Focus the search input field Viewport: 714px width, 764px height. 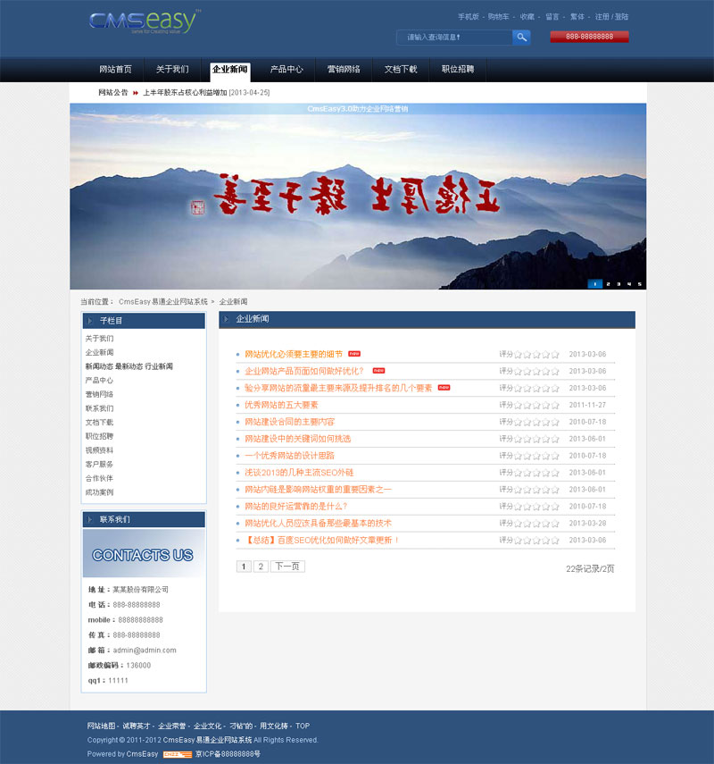point(455,37)
